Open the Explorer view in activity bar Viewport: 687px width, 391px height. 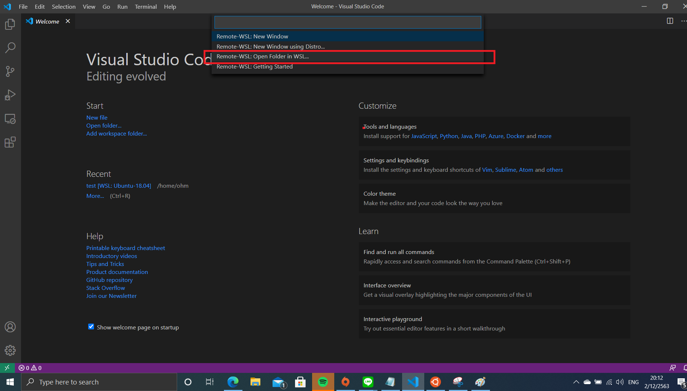point(10,24)
